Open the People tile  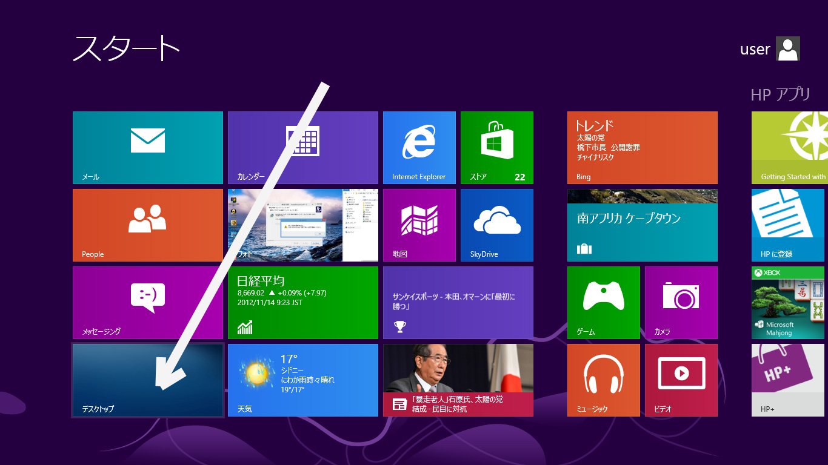148,225
